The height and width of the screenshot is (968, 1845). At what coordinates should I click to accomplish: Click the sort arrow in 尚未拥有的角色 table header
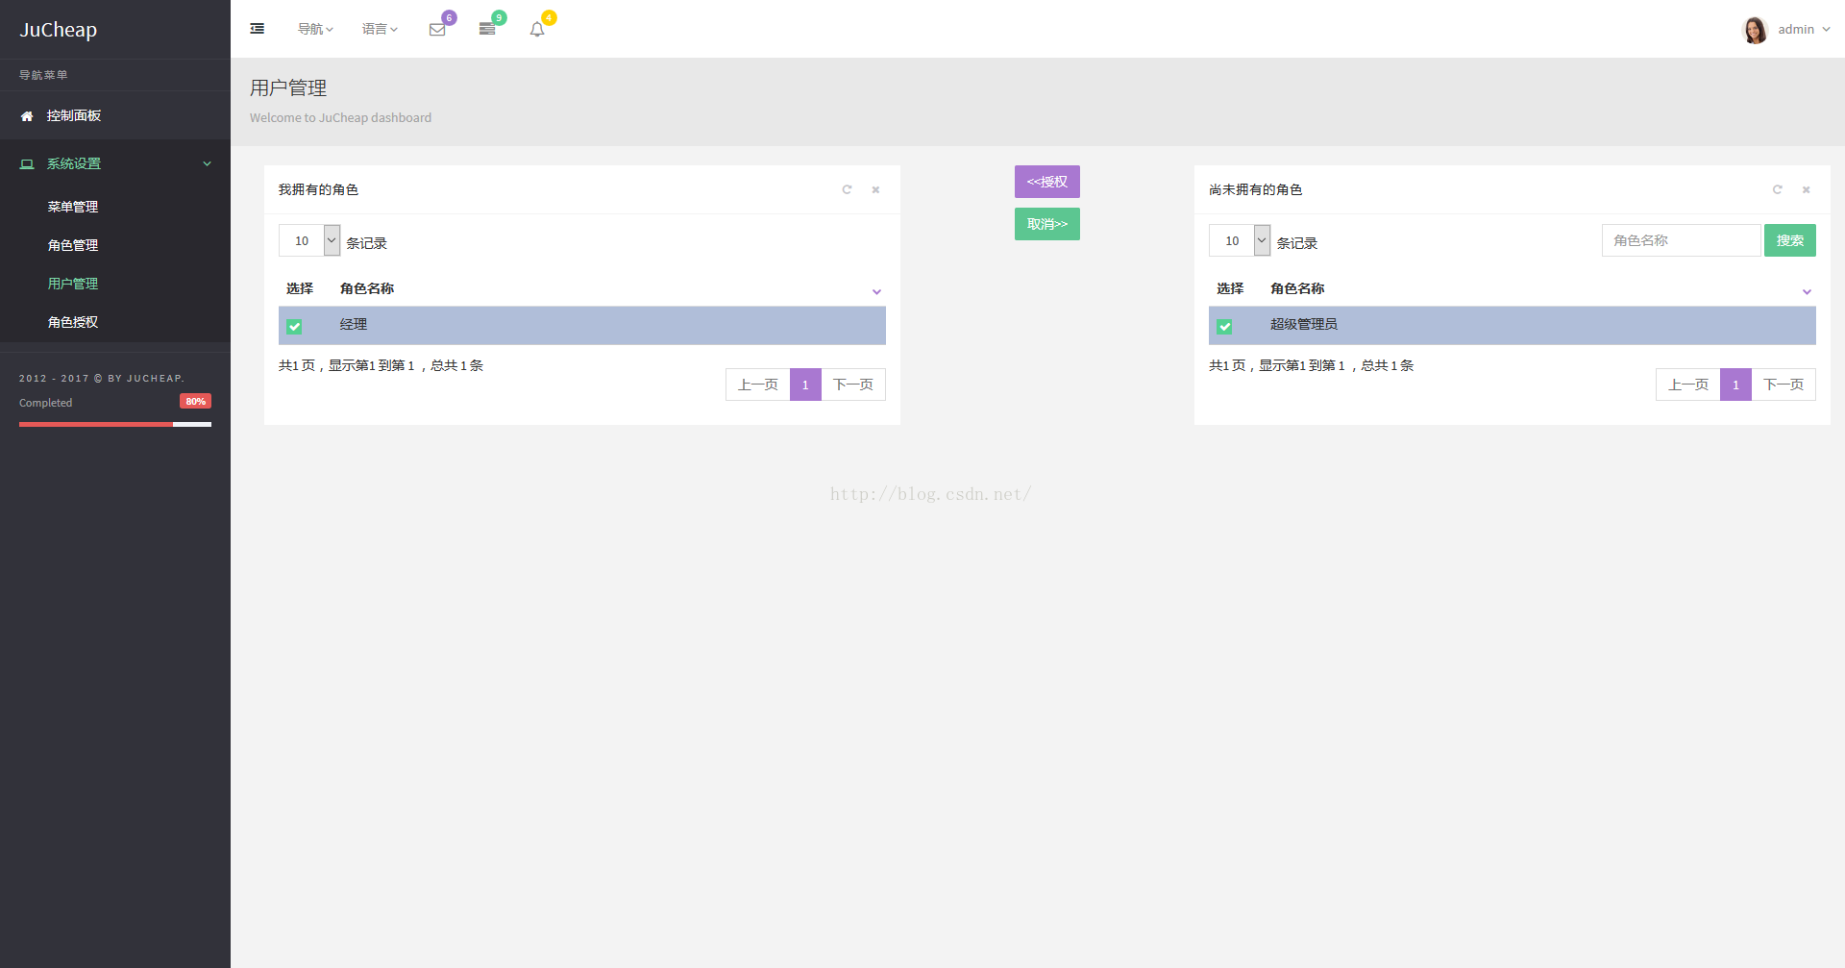(1807, 291)
